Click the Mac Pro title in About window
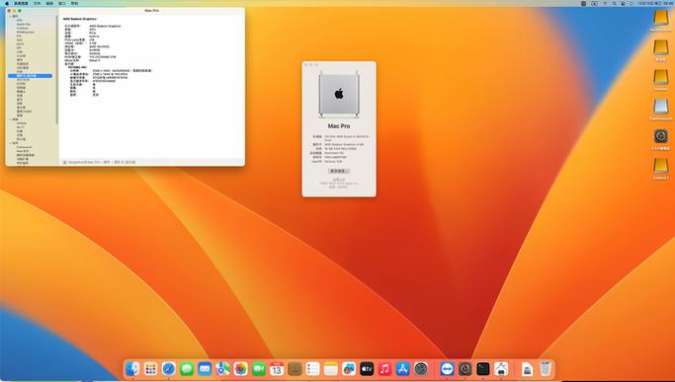 (339, 126)
